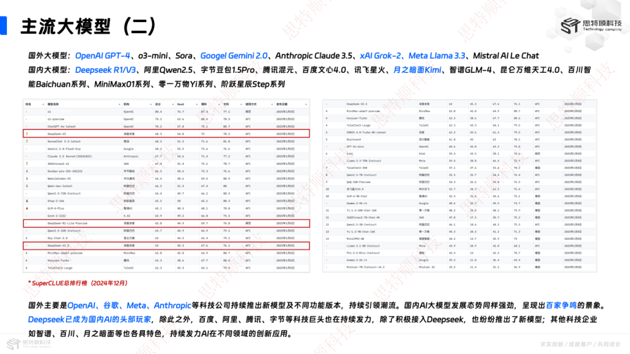Click the o1-preview model name
Image resolution: width=630 pixels, height=354 pixels.
[56, 119]
